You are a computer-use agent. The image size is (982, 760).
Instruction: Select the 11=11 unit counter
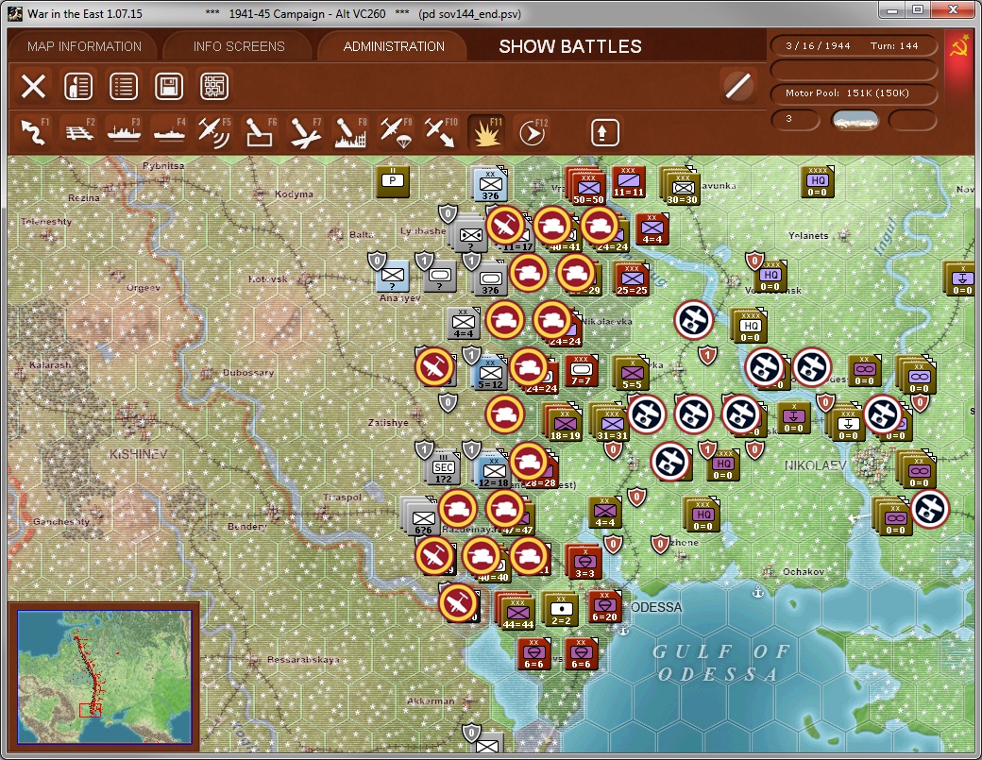pos(628,182)
